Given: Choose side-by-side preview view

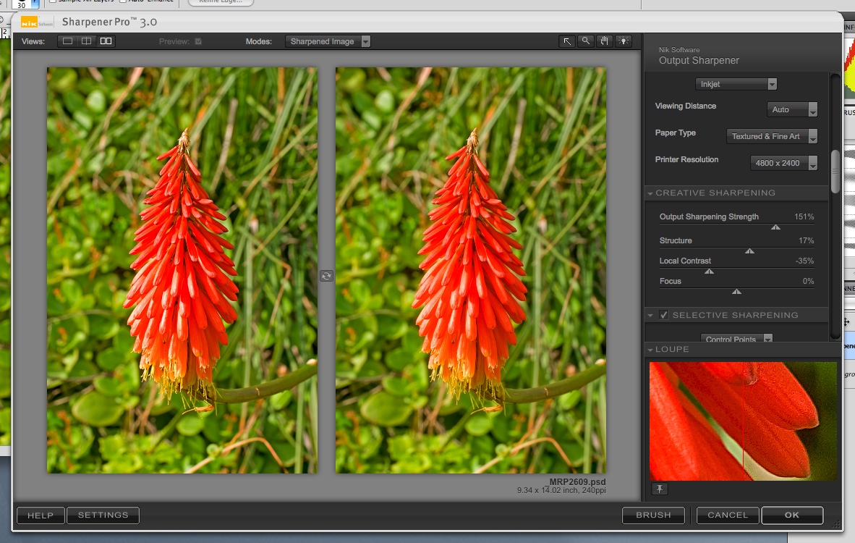Looking at the screenshot, I should pos(106,41).
